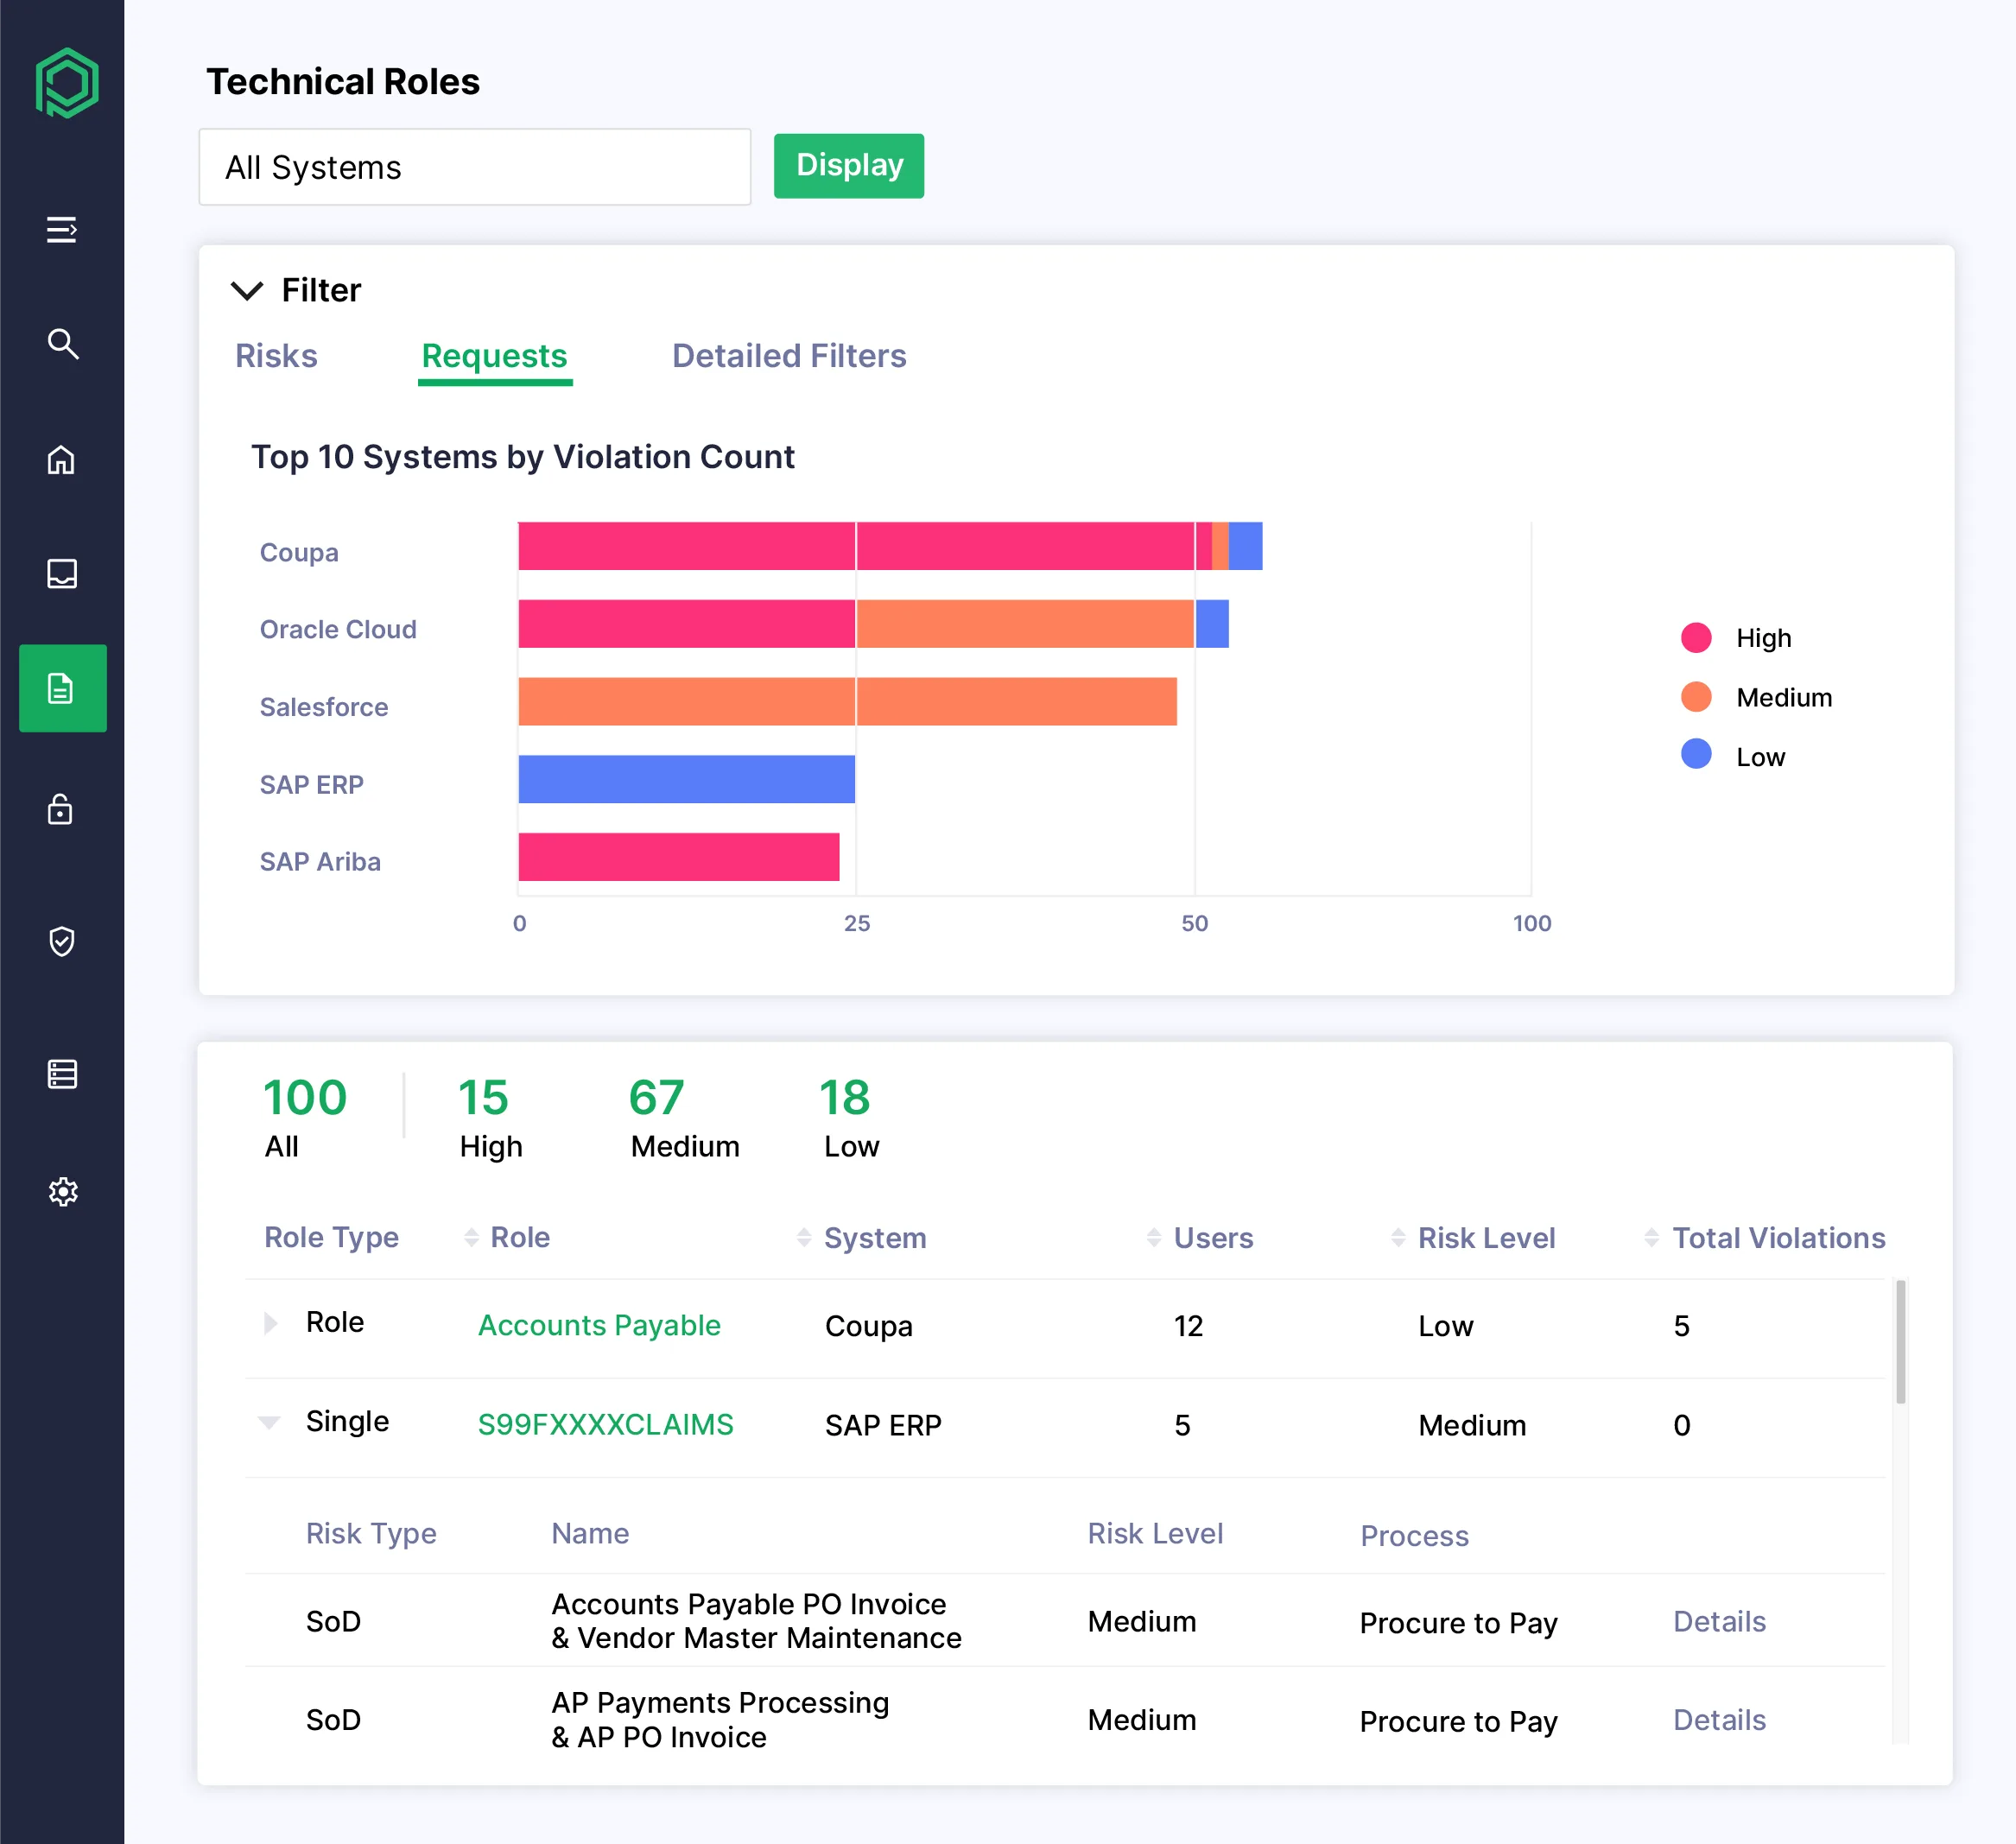Select the active document reports icon

(x=63, y=688)
